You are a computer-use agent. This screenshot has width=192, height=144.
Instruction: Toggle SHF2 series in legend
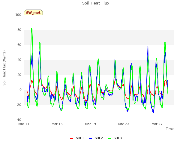pos(96,138)
